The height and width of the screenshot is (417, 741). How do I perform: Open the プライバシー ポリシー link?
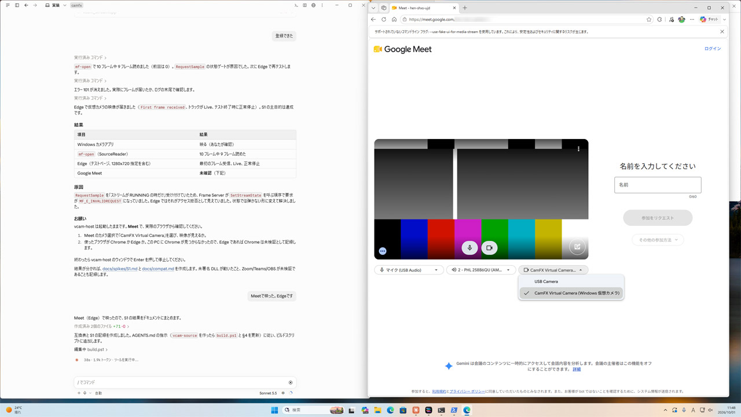point(467,392)
